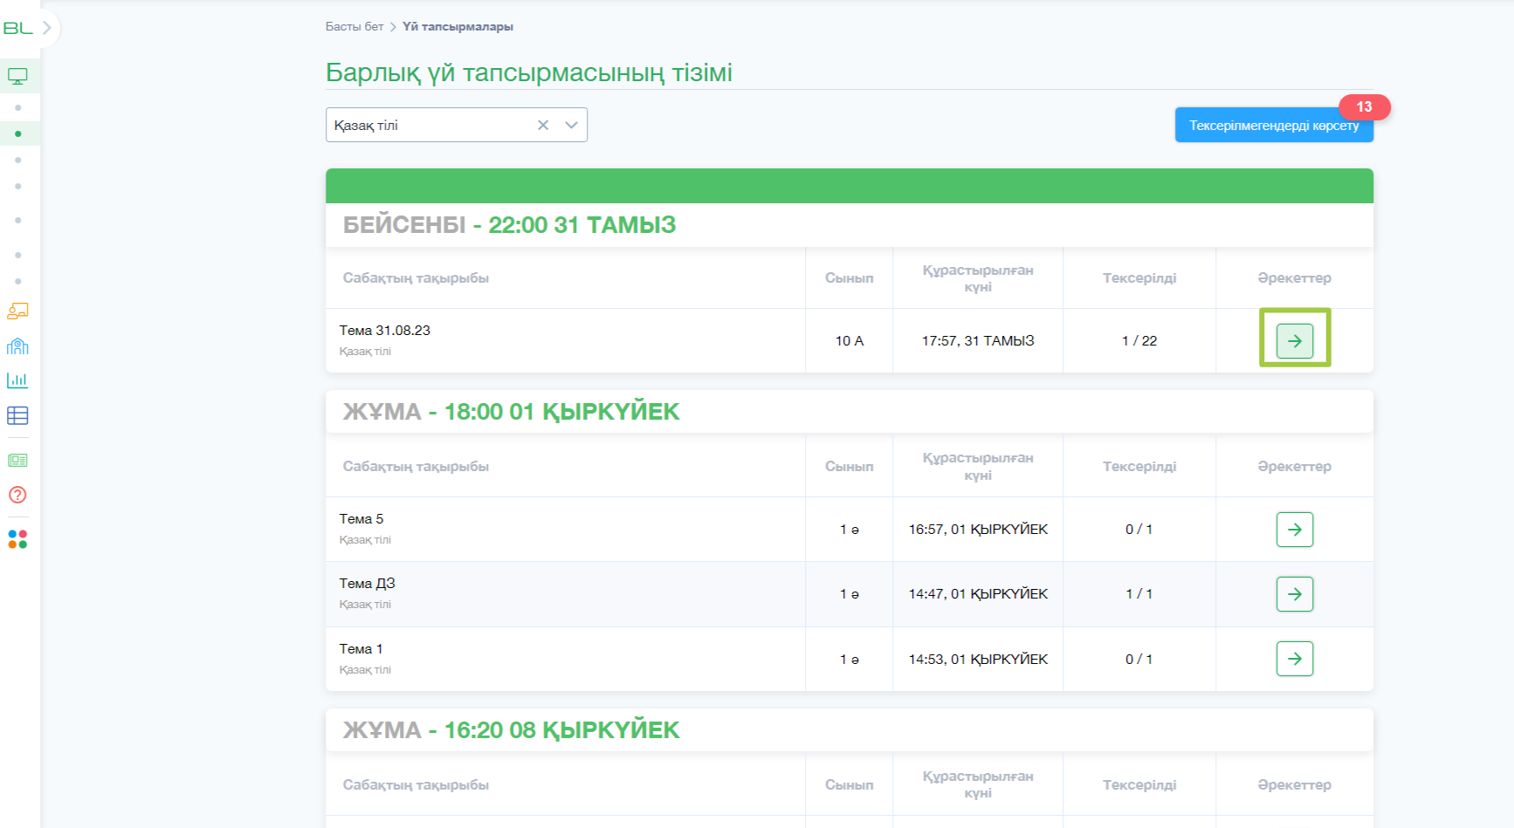Open the Тема 31.08.23 homework arrow
Image resolution: width=1514 pixels, height=828 pixels.
point(1295,341)
